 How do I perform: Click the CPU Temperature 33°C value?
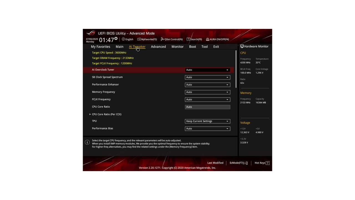258,62
